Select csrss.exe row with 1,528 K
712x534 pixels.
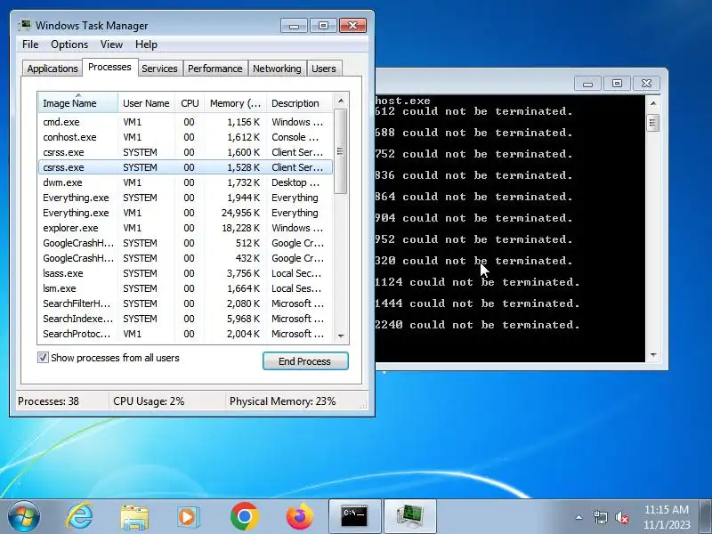pyautogui.click(x=185, y=167)
